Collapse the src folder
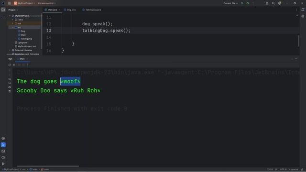306x172 pixels. (x=13, y=27)
